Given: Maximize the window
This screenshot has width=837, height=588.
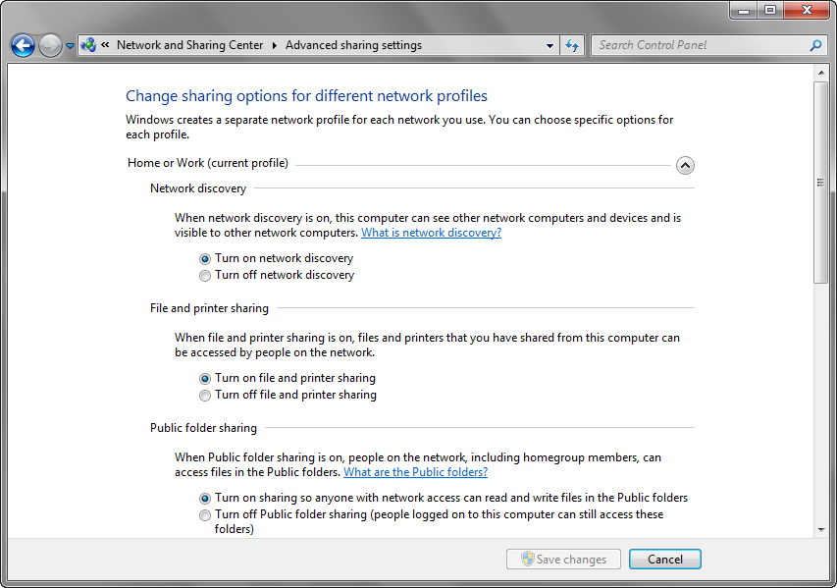Looking at the screenshot, I should coord(769,10).
